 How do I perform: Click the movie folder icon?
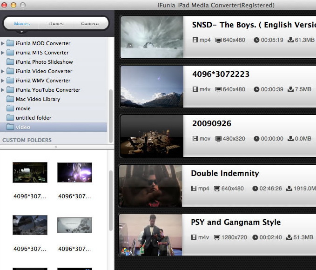click(x=10, y=108)
